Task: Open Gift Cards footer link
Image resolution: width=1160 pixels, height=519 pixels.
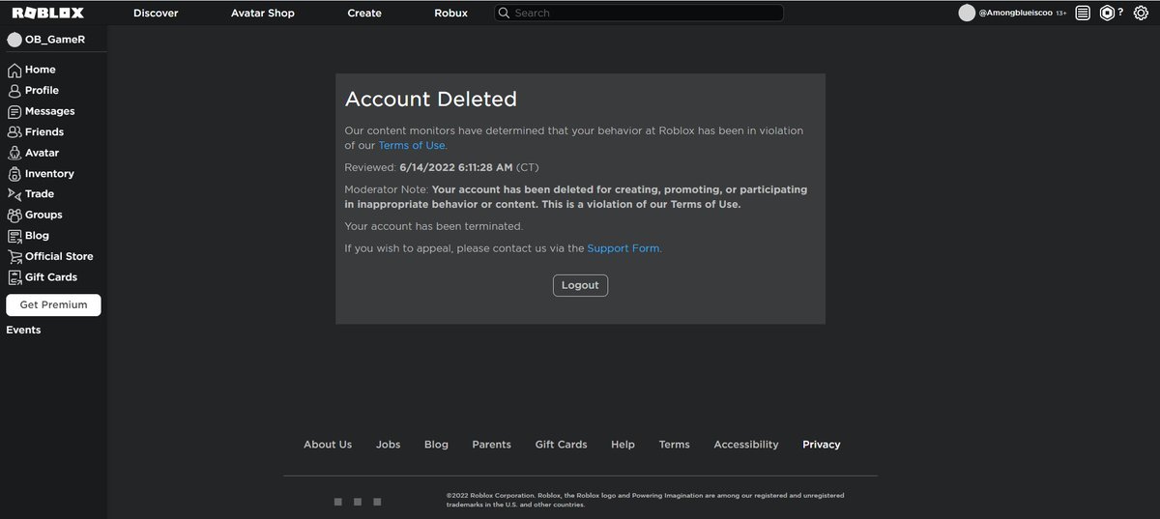Action: coord(562,445)
